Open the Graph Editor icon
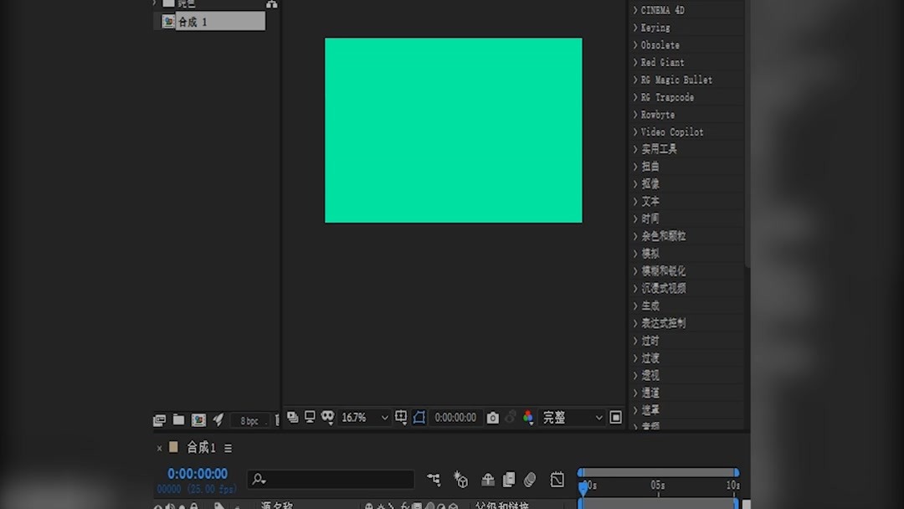904x509 pixels. 557,479
